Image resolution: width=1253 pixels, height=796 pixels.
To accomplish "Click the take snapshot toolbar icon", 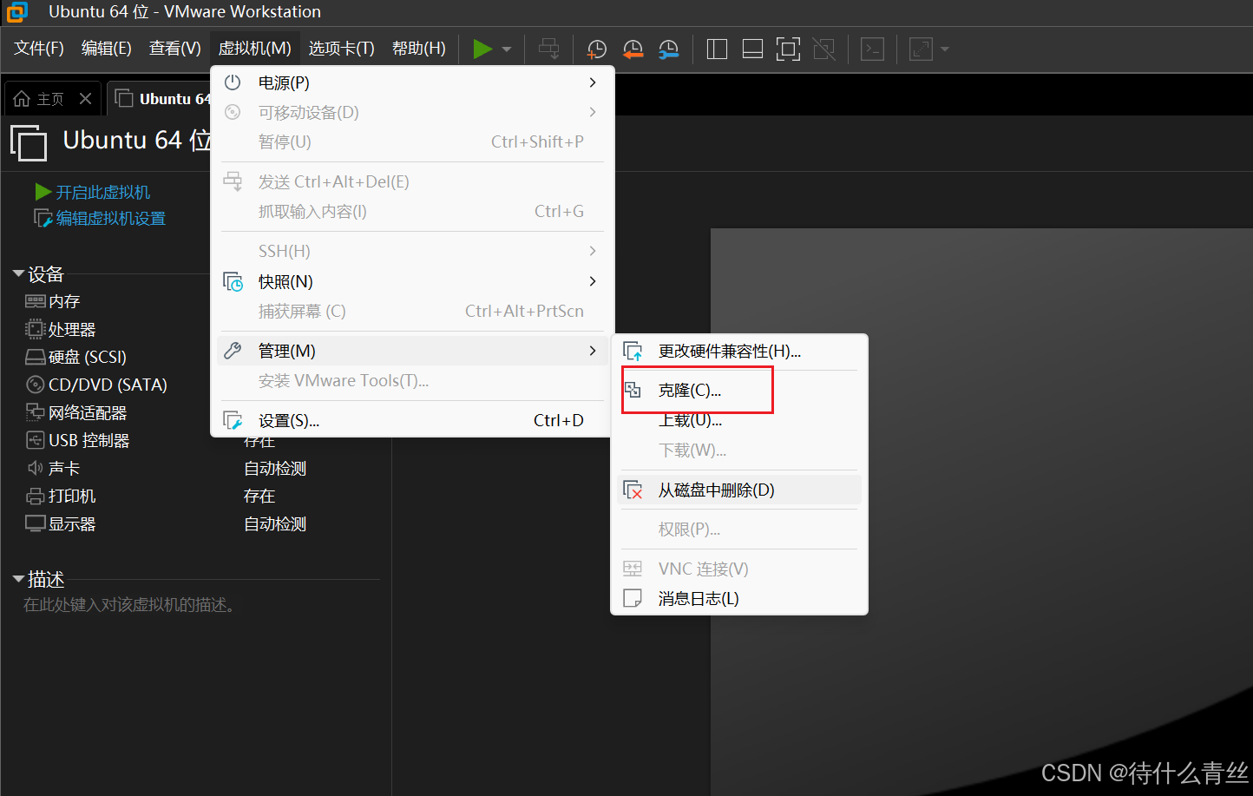I will click(x=597, y=49).
